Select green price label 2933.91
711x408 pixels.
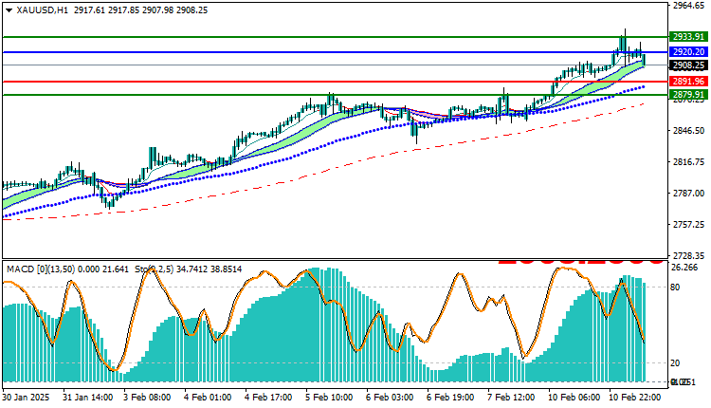[688, 37]
